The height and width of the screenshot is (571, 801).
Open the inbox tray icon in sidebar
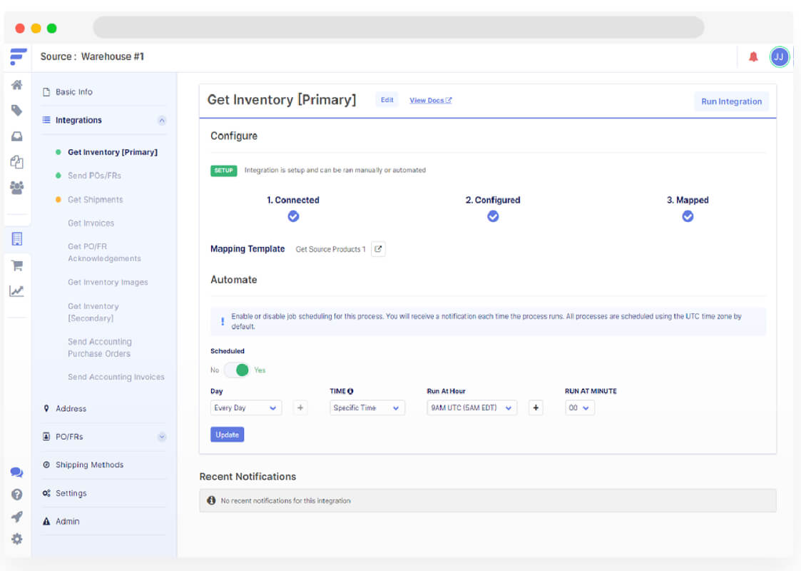tap(17, 136)
